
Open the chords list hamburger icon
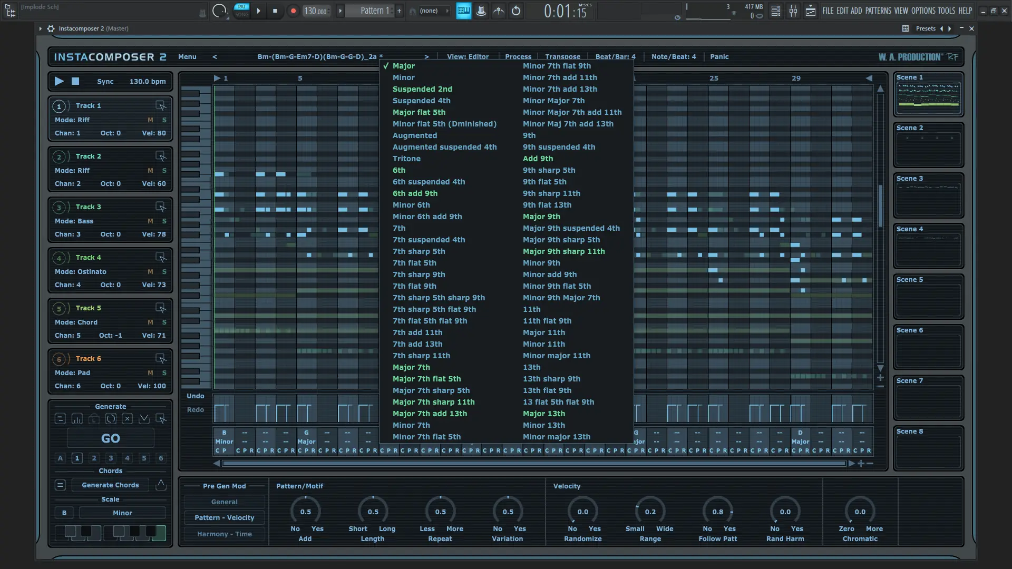point(60,485)
